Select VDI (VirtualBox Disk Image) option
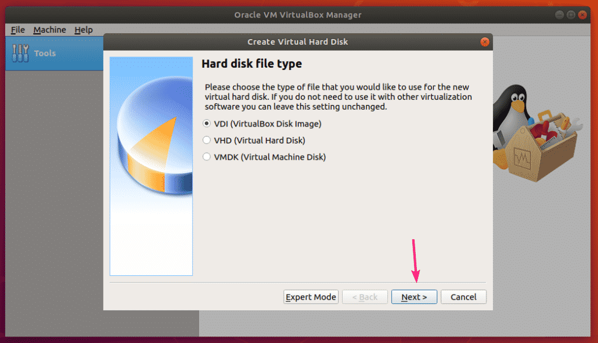The image size is (598, 343). tap(206, 124)
